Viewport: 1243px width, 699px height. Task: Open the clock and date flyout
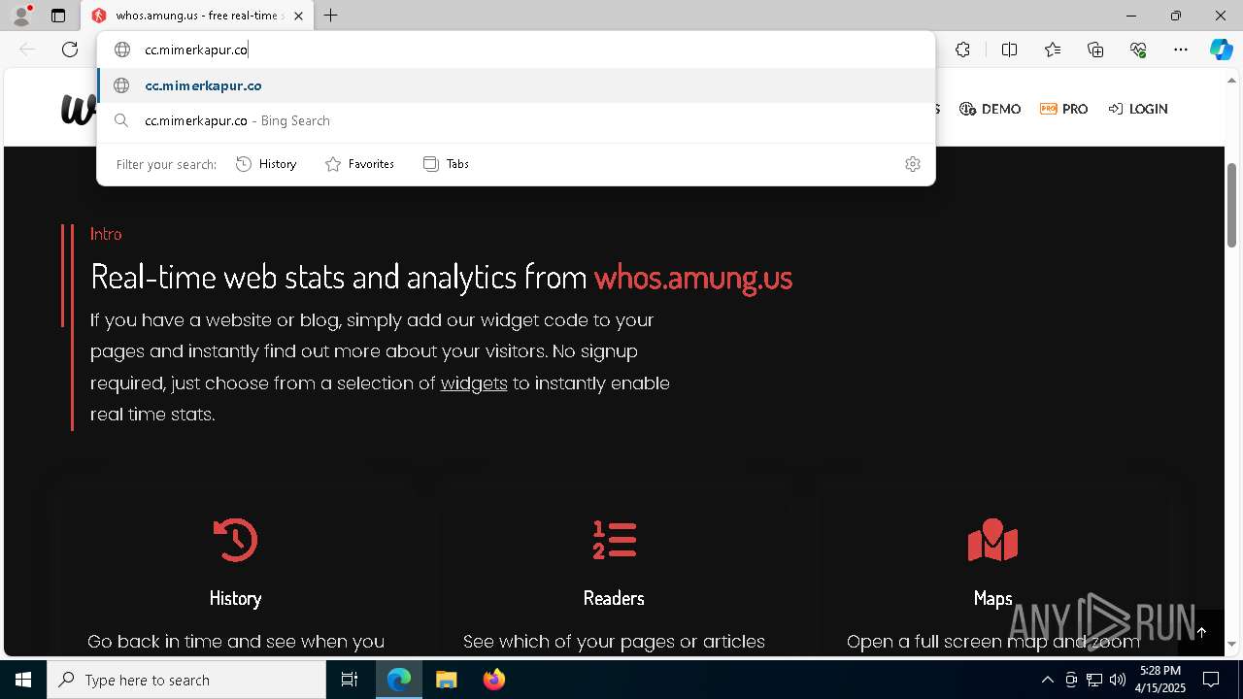pos(1162,680)
